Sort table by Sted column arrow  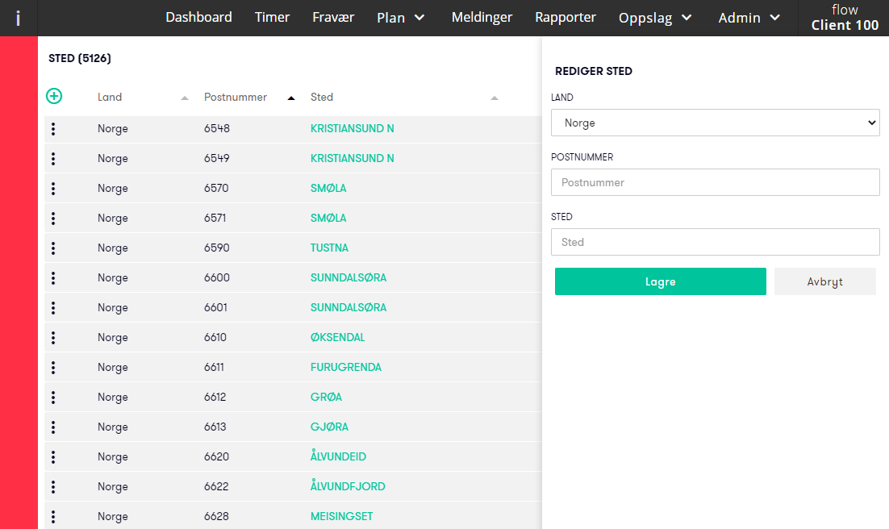coord(495,98)
